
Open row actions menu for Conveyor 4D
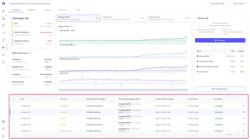[243, 131]
